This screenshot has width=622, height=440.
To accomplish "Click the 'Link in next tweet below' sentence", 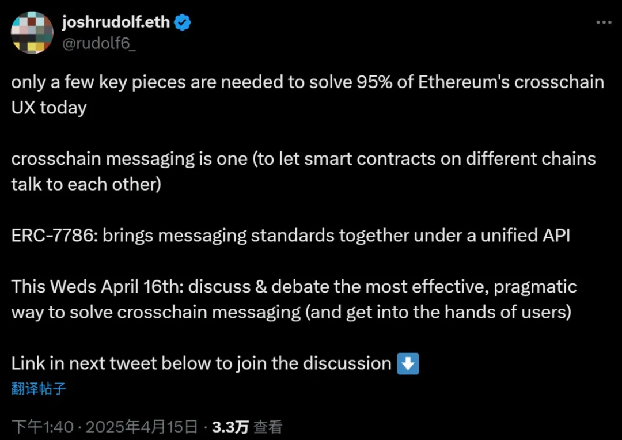I will coord(201,363).
